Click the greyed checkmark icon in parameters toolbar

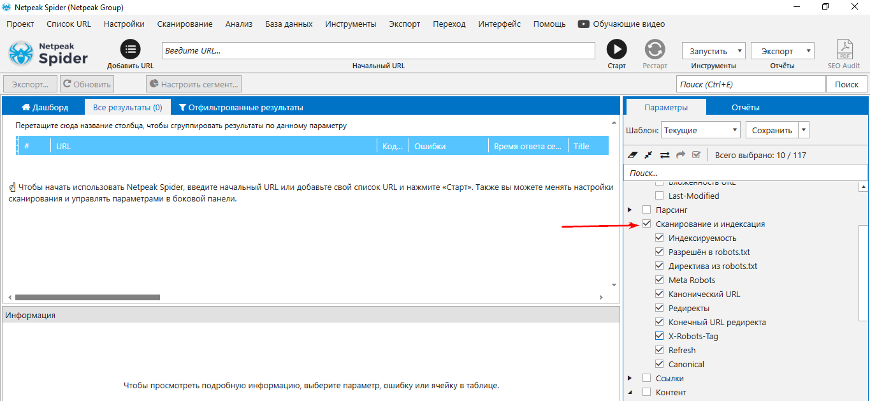696,154
